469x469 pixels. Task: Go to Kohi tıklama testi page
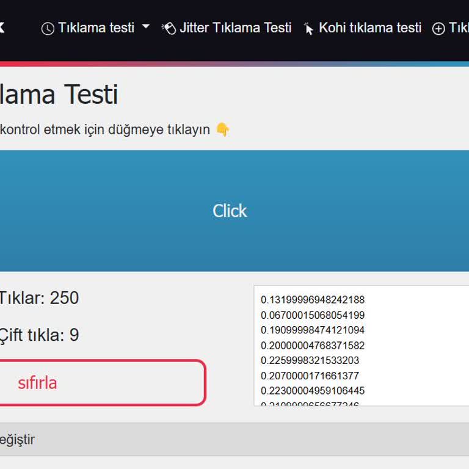coord(369,28)
